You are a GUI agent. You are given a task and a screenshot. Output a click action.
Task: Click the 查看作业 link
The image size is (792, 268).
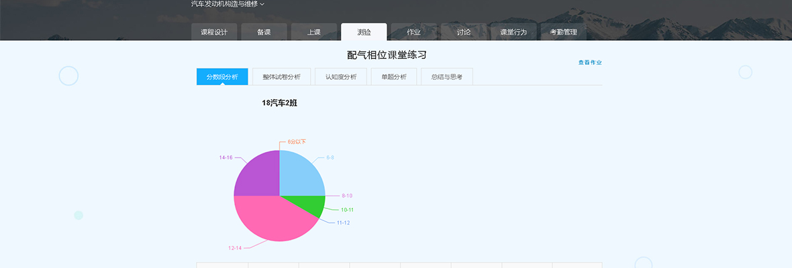click(590, 62)
